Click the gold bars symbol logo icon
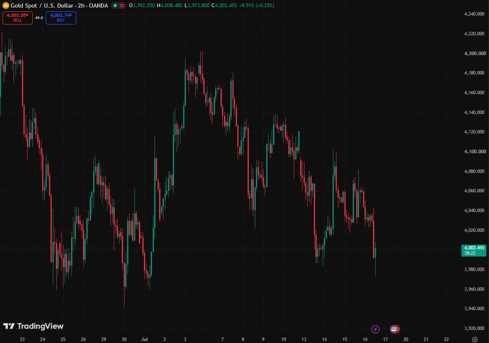489x343 pixels. coord(6,5)
